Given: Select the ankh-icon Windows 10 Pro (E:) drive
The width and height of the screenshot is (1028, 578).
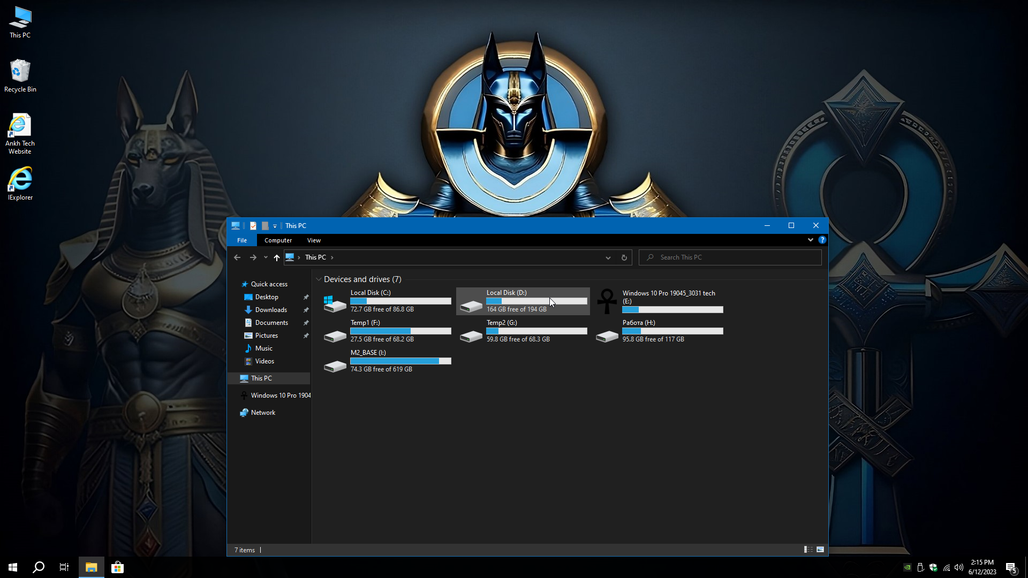Looking at the screenshot, I should pos(607,301).
